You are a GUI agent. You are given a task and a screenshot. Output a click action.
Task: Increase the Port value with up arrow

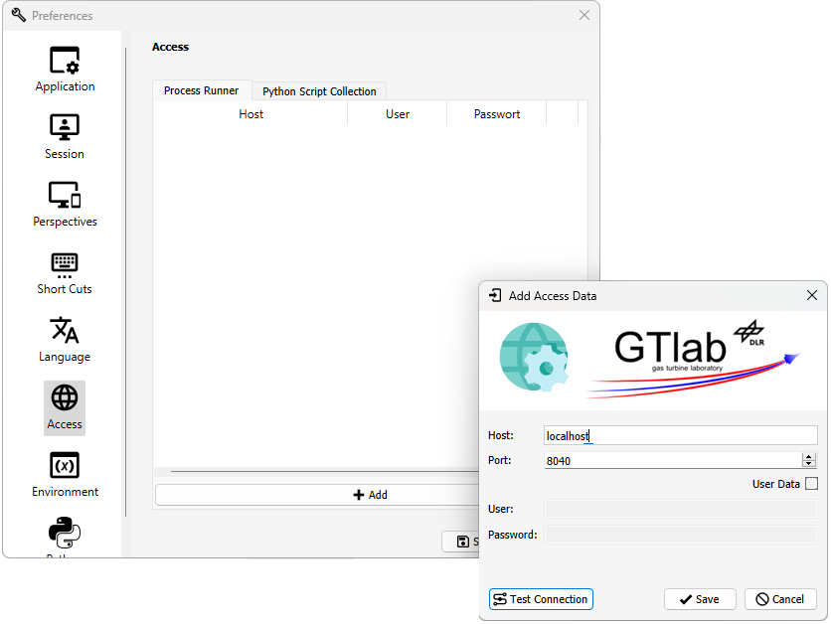[x=809, y=457]
